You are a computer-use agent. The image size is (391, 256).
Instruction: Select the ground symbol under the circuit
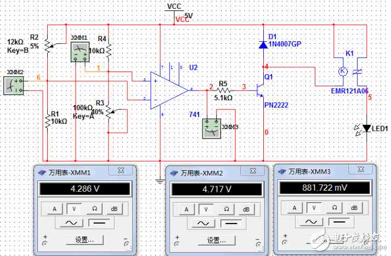[160, 182]
